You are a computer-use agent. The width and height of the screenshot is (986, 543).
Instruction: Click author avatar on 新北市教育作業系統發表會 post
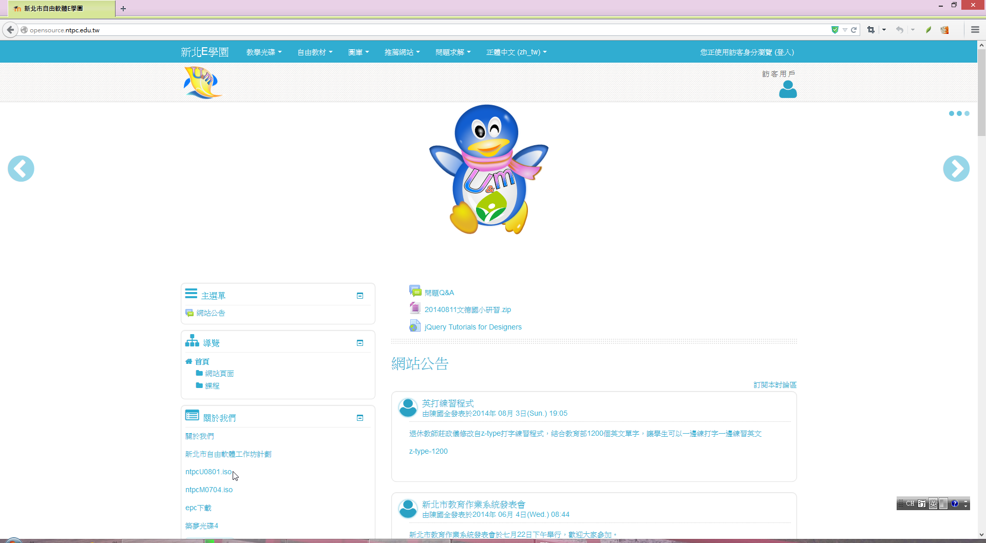point(408,509)
